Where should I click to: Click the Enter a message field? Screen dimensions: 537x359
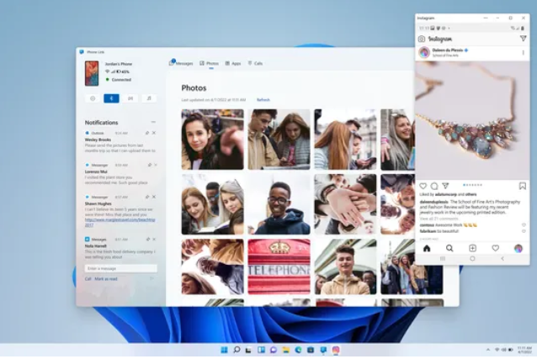pyautogui.click(x=121, y=268)
